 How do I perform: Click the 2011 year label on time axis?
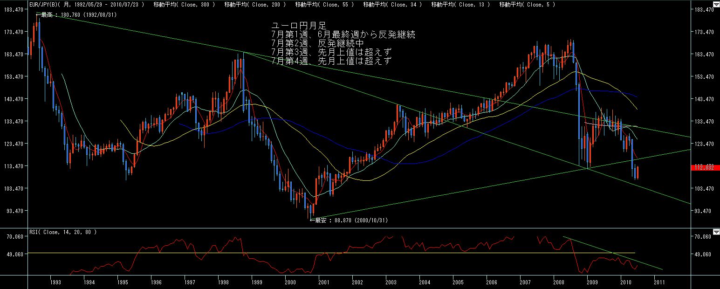[659, 282]
